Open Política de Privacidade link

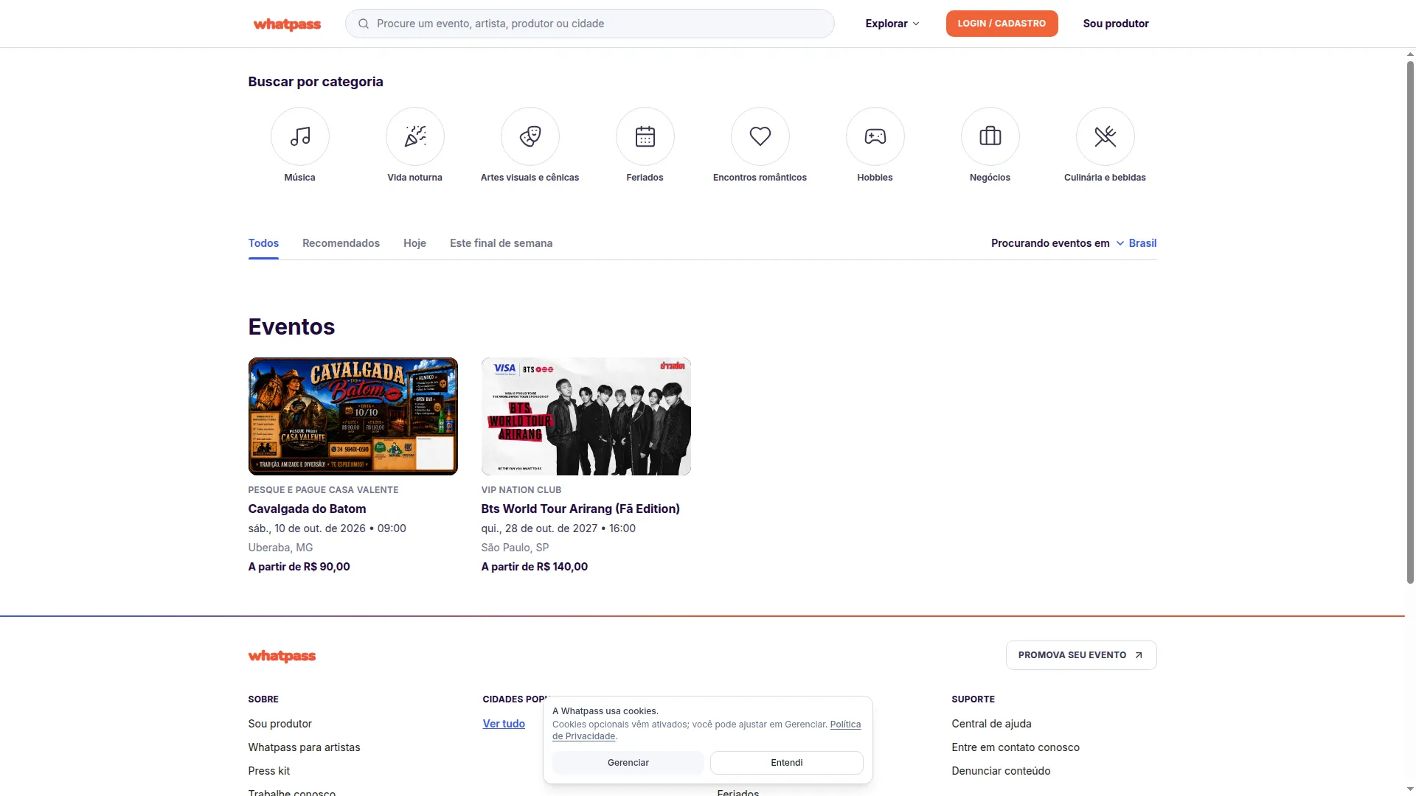pos(845,725)
